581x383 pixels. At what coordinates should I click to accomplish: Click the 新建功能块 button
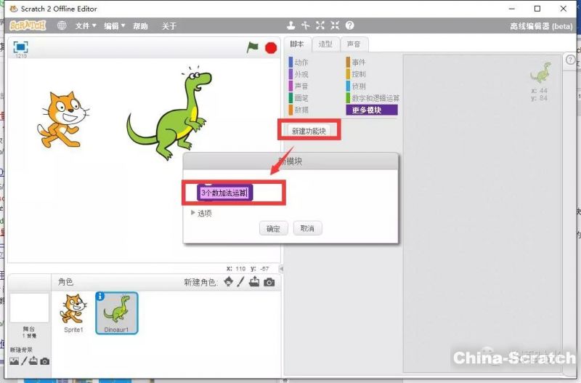click(309, 131)
